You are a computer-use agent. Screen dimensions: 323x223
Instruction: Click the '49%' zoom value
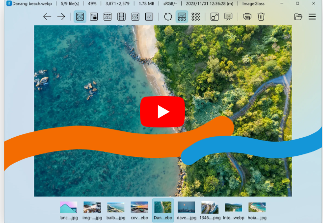92,3
